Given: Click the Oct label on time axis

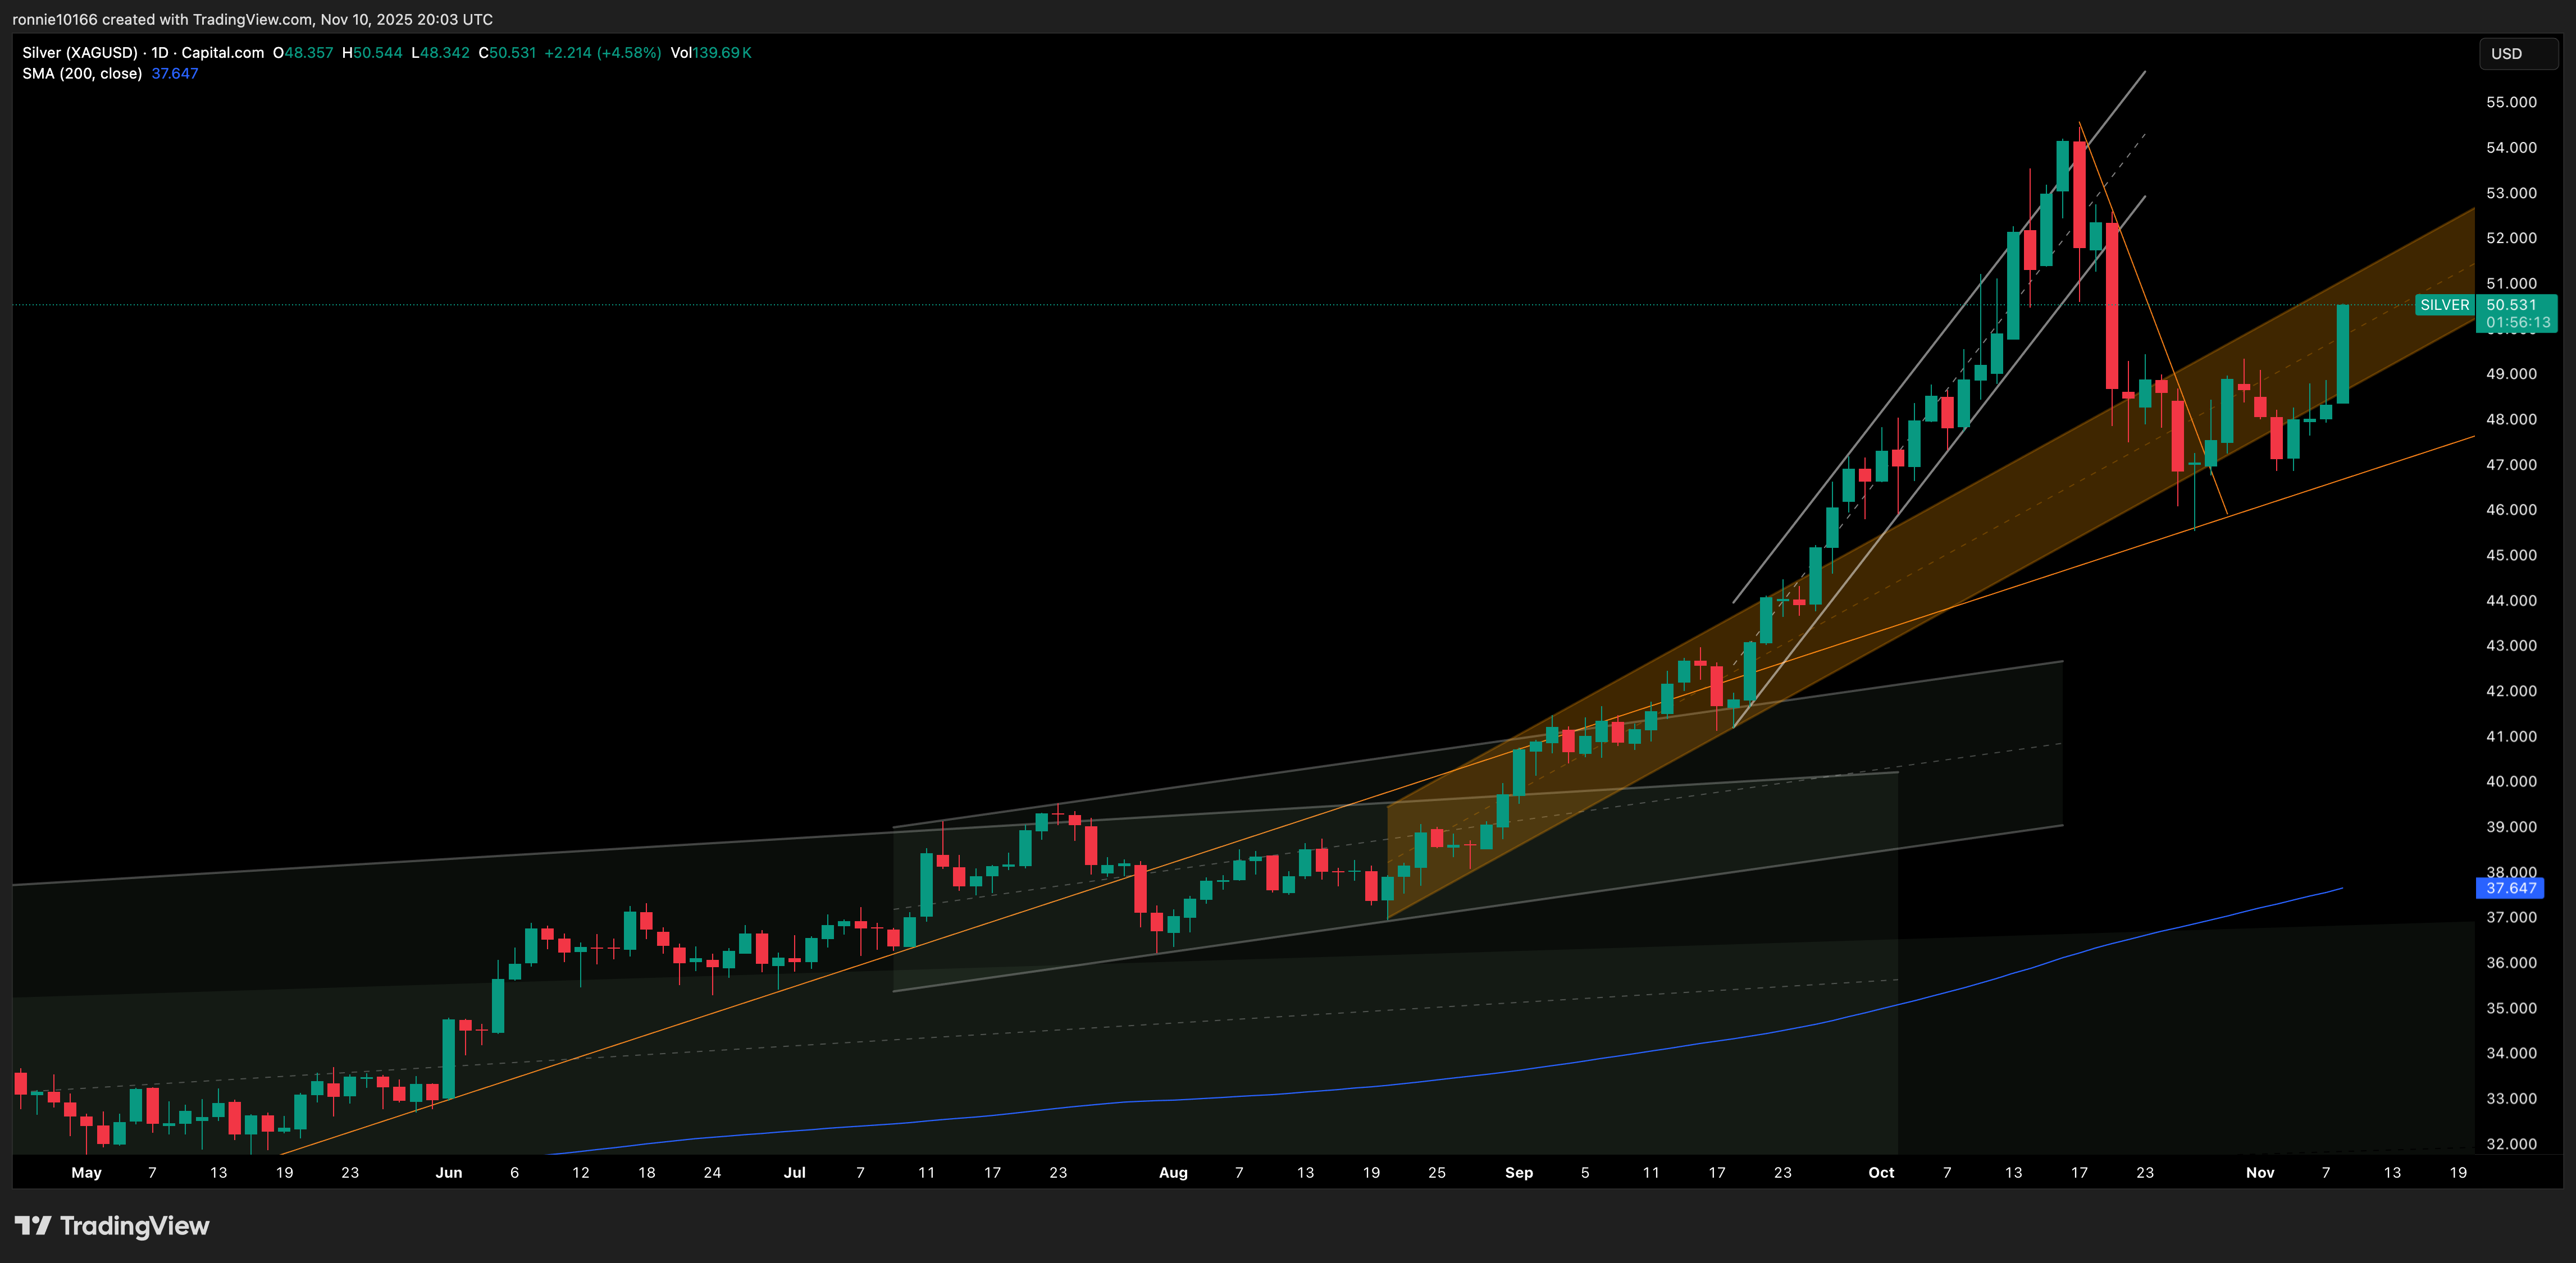Looking at the screenshot, I should (x=1881, y=1172).
